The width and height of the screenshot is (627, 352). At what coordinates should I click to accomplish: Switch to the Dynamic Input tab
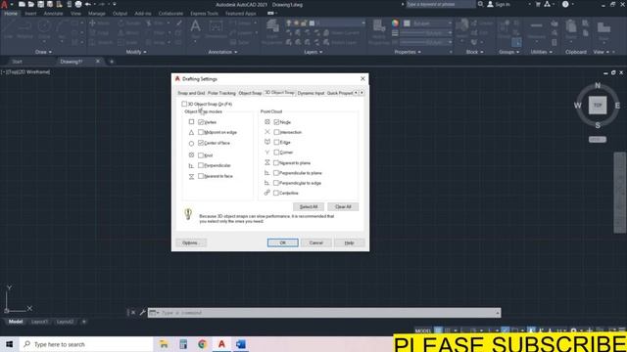(311, 93)
